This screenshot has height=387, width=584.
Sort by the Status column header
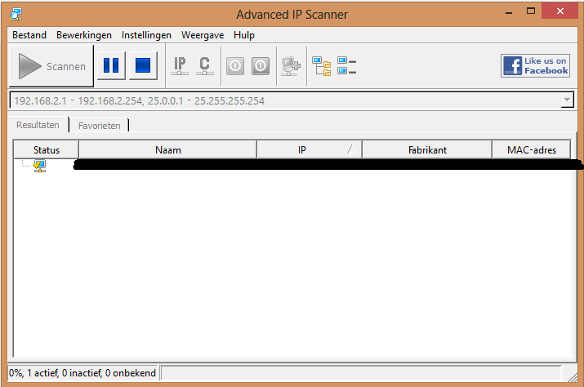[47, 149]
